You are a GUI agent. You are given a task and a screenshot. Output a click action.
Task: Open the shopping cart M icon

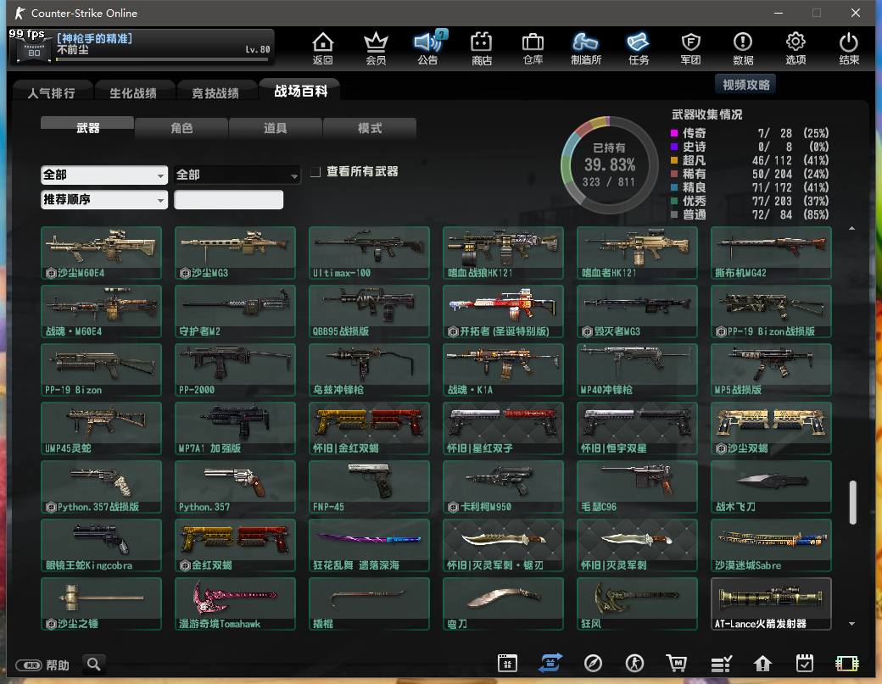pyautogui.click(x=677, y=664)
